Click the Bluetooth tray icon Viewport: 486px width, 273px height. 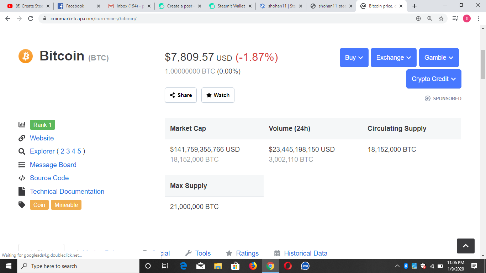click(x=406, y=266)
